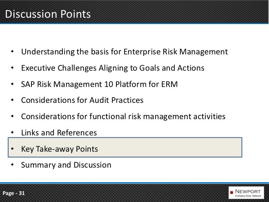This screenshot has height=202, width=269.
Task: Select Considerations for functional risk management activities
Action: [123, 117]
